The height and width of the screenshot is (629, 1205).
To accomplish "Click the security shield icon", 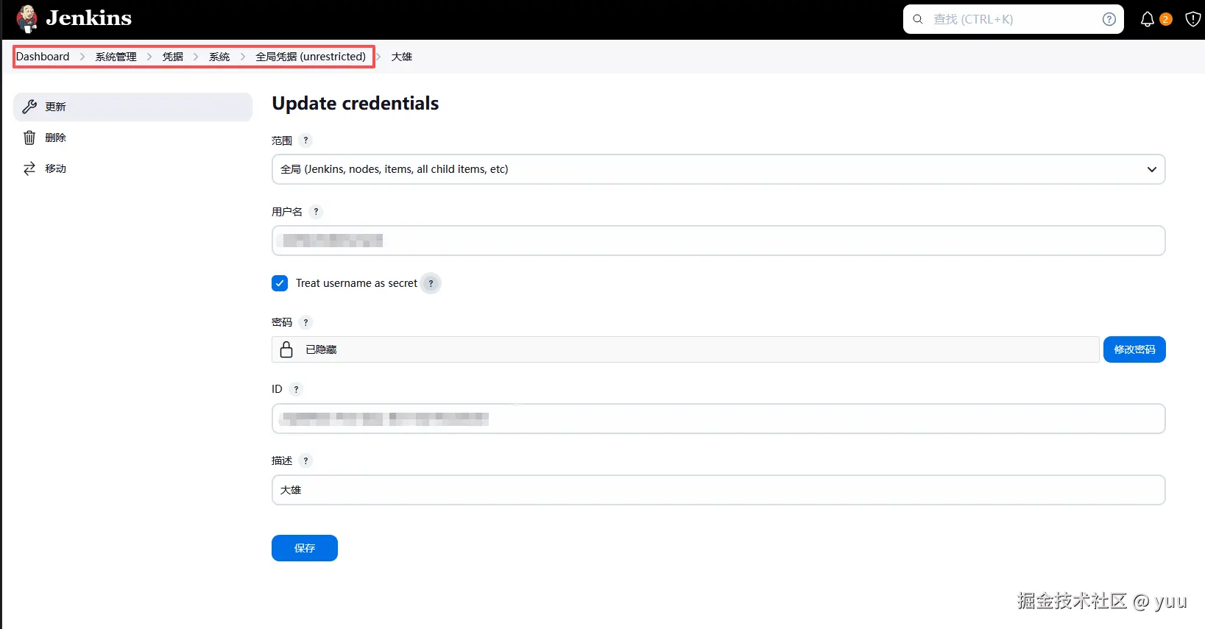I will pyautogui.click(x=1192, y=19).
